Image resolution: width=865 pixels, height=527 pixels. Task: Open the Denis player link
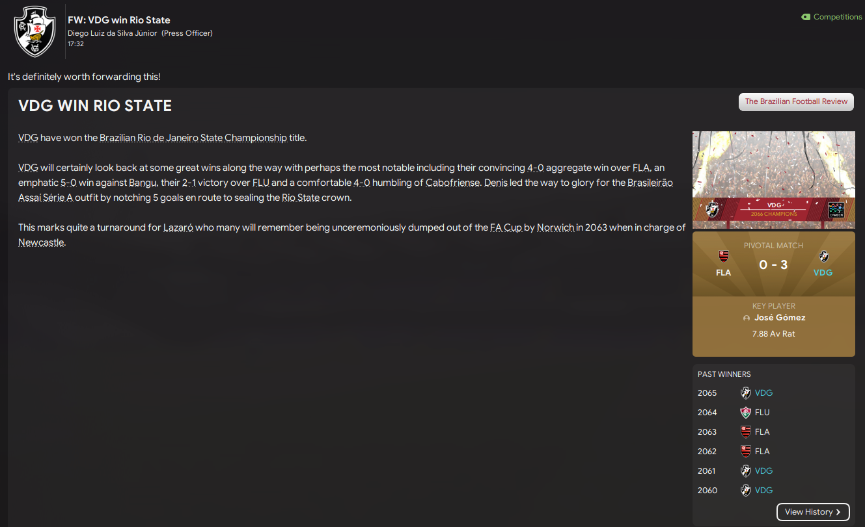[x=495, y=183]
